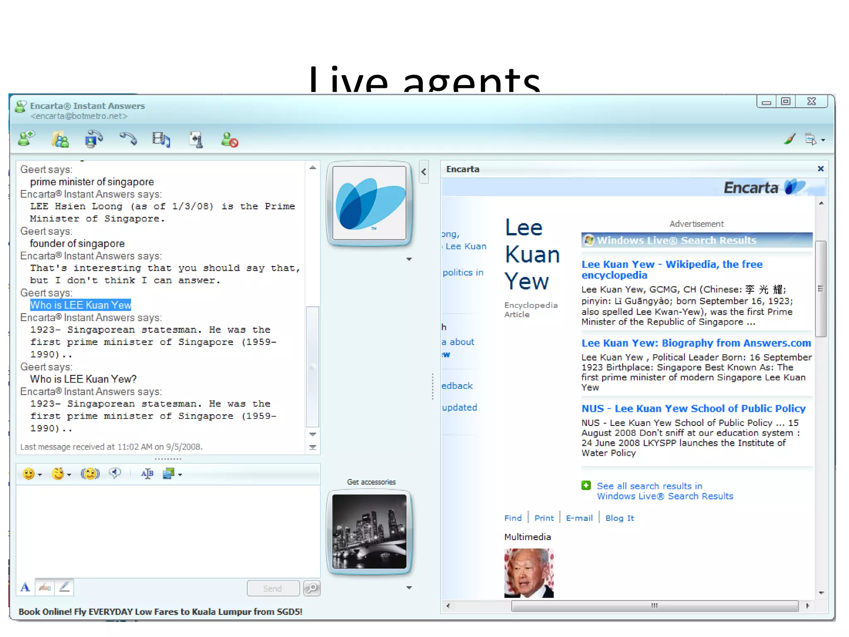Open the emoticons smiley picker
The height and width of the screenshot is (637, 849).
(32, 474)
